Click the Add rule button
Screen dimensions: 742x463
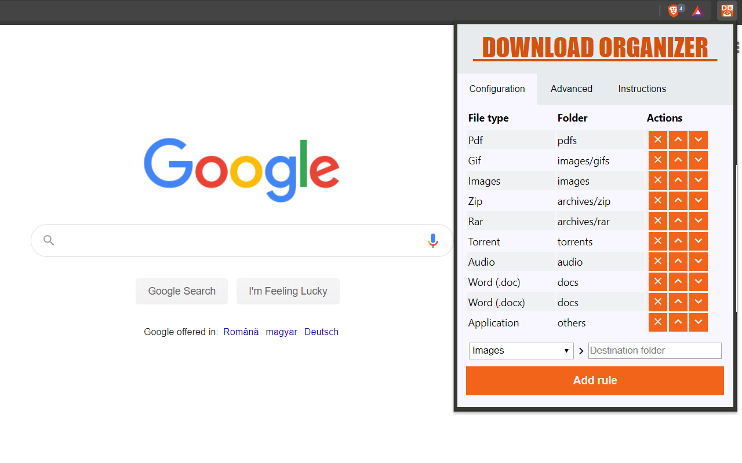point(595,381)
